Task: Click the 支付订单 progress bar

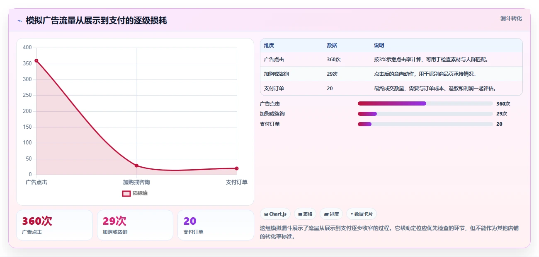Action: [x=425, y=124]
